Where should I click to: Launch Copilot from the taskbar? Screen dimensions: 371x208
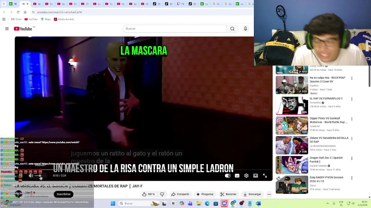[182, 203]
